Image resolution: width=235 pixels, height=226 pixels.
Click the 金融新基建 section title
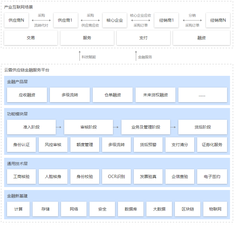[x=17, y=196]
